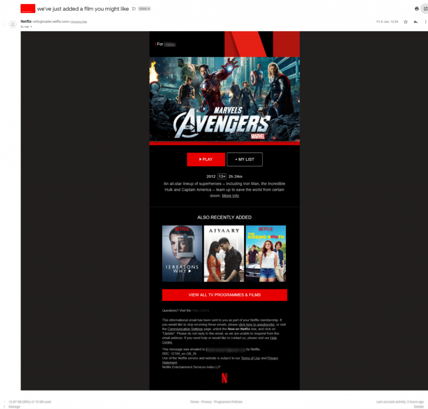This screenshot has width=428, height=409.
Task: Click the '2h 24m' duration text
Action: [235, 177]
